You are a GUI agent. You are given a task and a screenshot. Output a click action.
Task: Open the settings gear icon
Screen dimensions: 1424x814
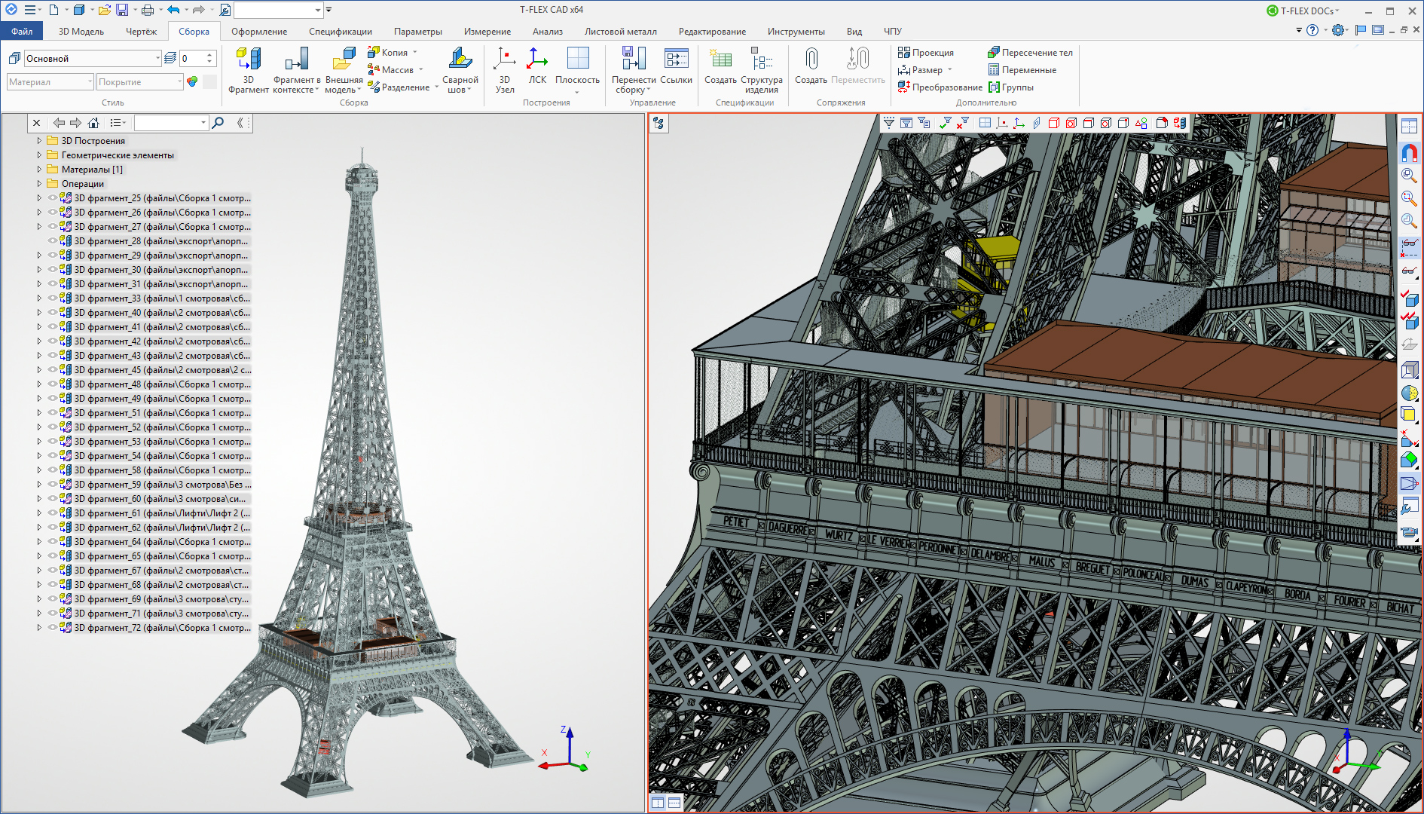[1338, 30]
